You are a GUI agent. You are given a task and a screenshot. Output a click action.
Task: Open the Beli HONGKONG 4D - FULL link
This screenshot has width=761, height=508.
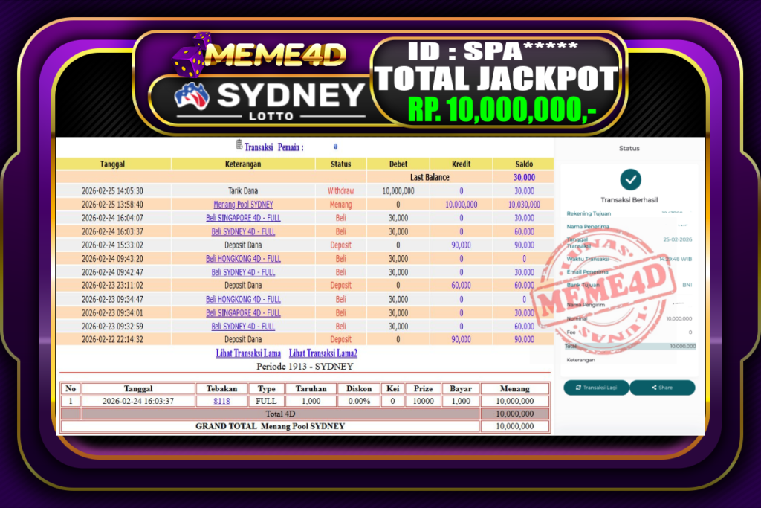[243, 258]
